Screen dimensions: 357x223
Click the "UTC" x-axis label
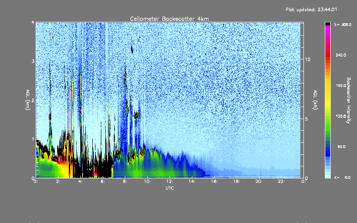coord(170,188)
